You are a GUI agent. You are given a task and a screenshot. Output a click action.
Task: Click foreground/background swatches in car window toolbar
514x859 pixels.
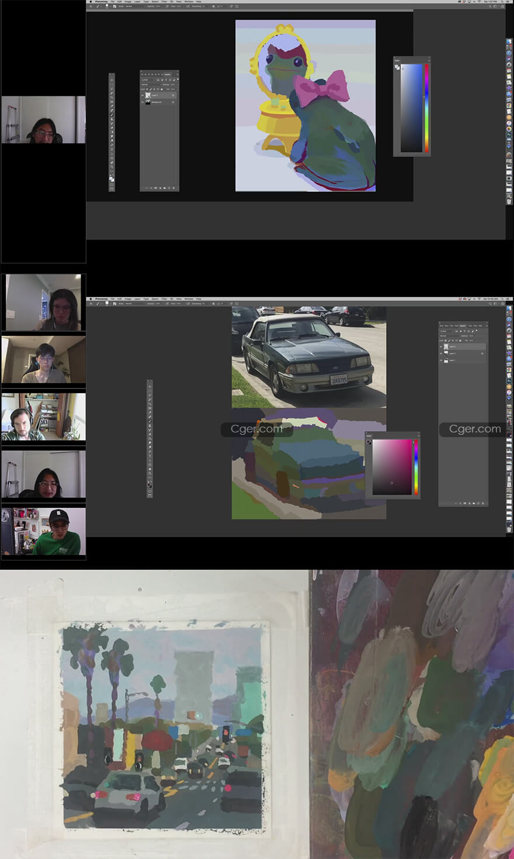150,485
